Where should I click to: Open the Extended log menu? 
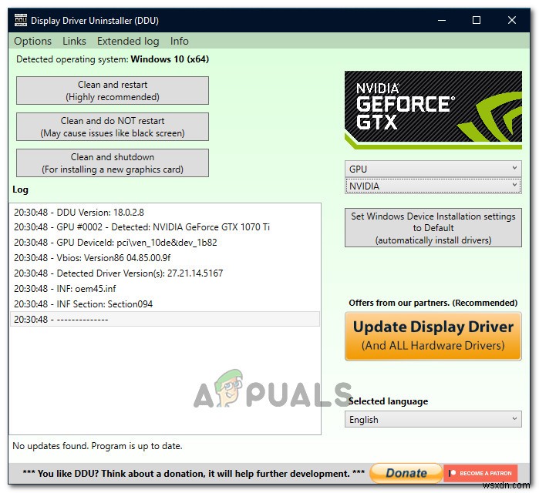click(128, 41)
